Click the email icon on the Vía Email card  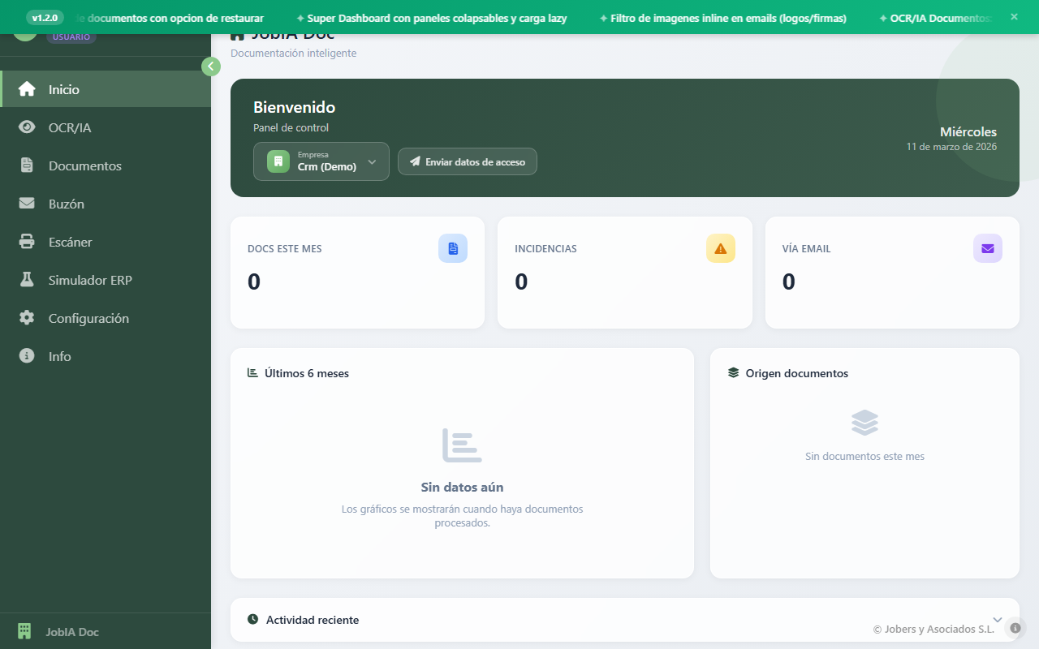988,248
